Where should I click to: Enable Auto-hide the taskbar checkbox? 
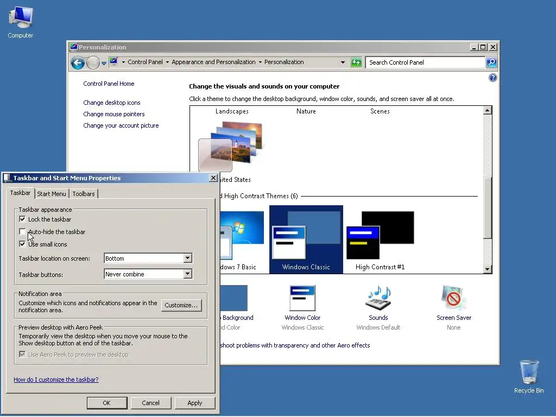tap(22, 231)
